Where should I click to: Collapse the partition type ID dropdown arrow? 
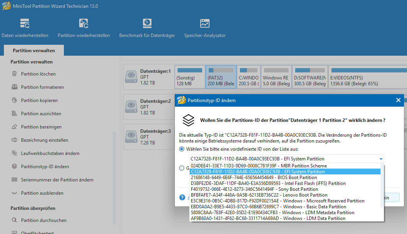(381, 159)
